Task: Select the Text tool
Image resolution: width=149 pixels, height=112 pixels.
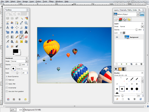Action: click(x=26, y=32)
